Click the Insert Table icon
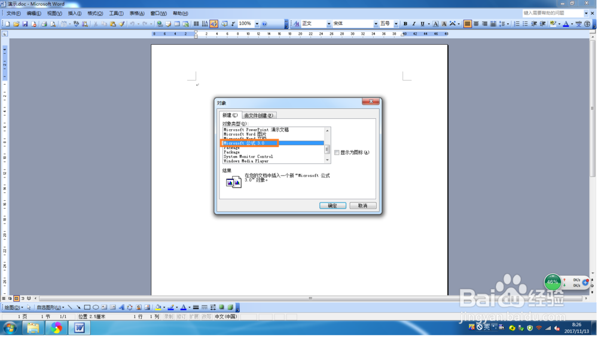Viewport: 598px width, 337px height. tap(177, 24)
